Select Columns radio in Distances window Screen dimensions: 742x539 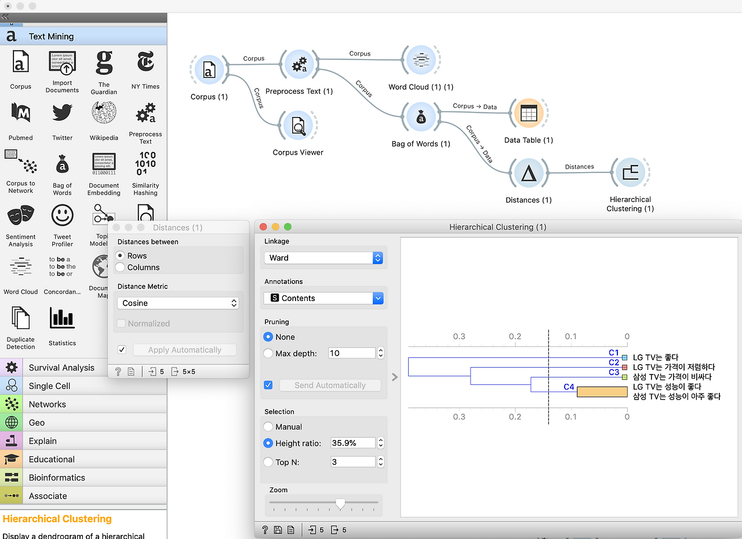121,267
